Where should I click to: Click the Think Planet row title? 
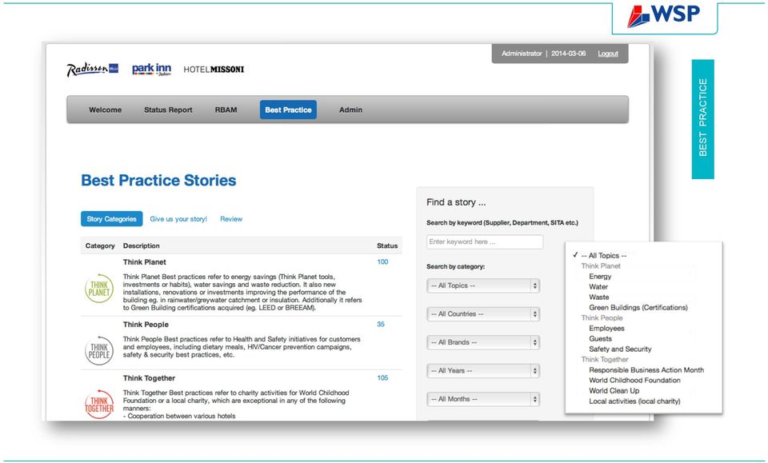(x=145, y=261)
